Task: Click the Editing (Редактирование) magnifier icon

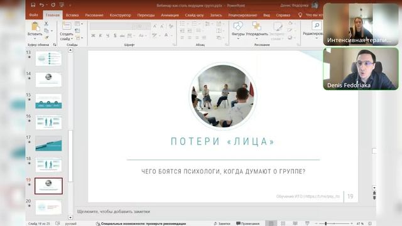Action: click(x=317, y=25)
